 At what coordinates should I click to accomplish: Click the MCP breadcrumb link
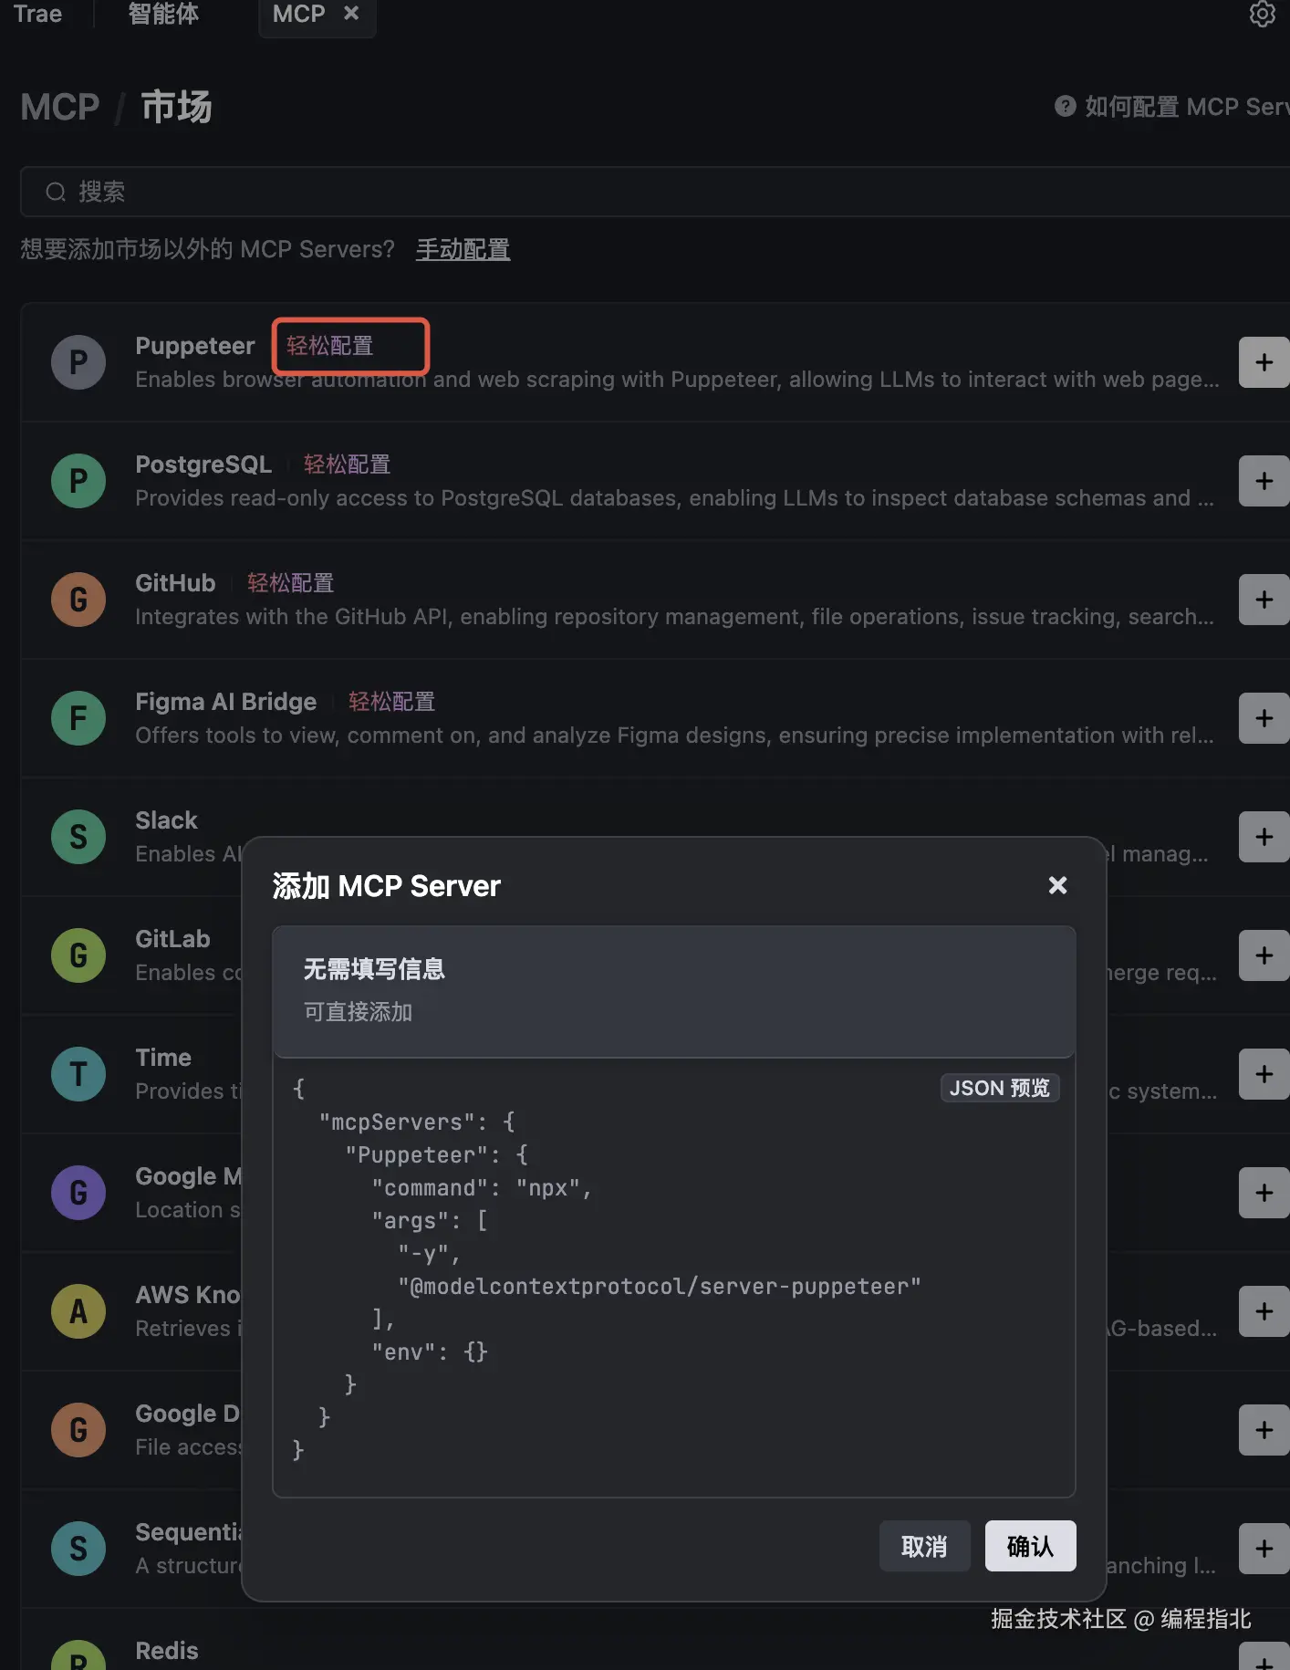tap(60, 107)
